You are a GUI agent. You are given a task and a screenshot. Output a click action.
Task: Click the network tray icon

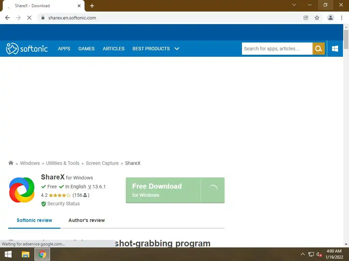[311, 254]
